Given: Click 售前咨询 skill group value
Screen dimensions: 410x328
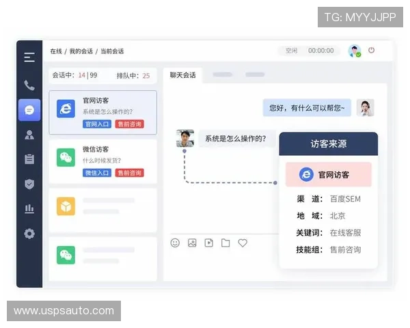Looking at the screenshot, I should (345, 250).
